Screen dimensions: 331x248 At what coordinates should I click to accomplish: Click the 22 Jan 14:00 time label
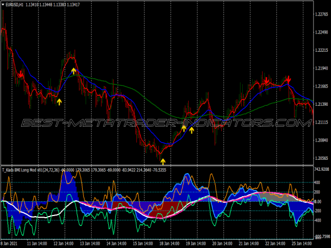pos(275,244)
